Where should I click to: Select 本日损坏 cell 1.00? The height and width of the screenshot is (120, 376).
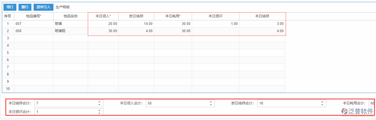pyautogui.click(x=215, y=24)
